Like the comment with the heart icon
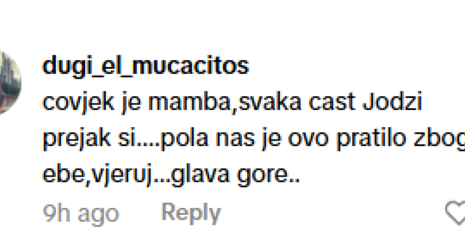The image size is (465, 232). (x=456, y=213)
